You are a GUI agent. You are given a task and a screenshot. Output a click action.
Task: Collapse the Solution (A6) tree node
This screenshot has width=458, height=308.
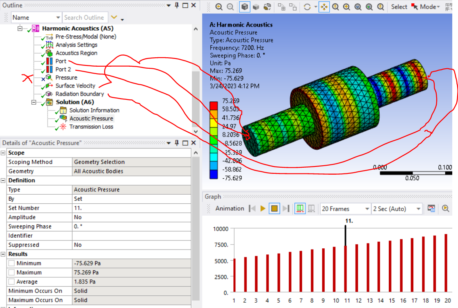click(34, 102)
